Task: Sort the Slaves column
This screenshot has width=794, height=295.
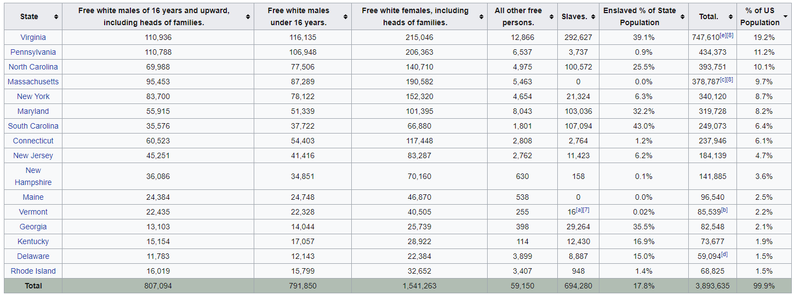Action: tap(592, 17)
